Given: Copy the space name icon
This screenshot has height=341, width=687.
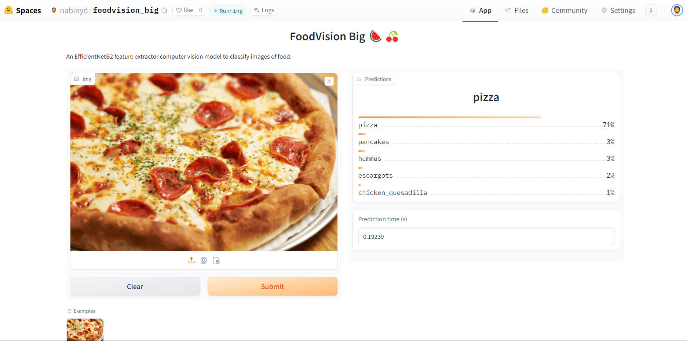Looking at the screenshot, I should coord(164,10).
